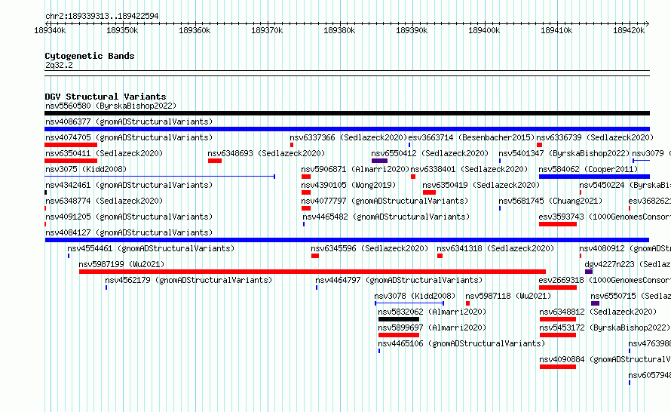Click the nsv6350411 (Sedlazeck2020) label
The width and height of the screenshot is (671, 412).
[104, 153]
